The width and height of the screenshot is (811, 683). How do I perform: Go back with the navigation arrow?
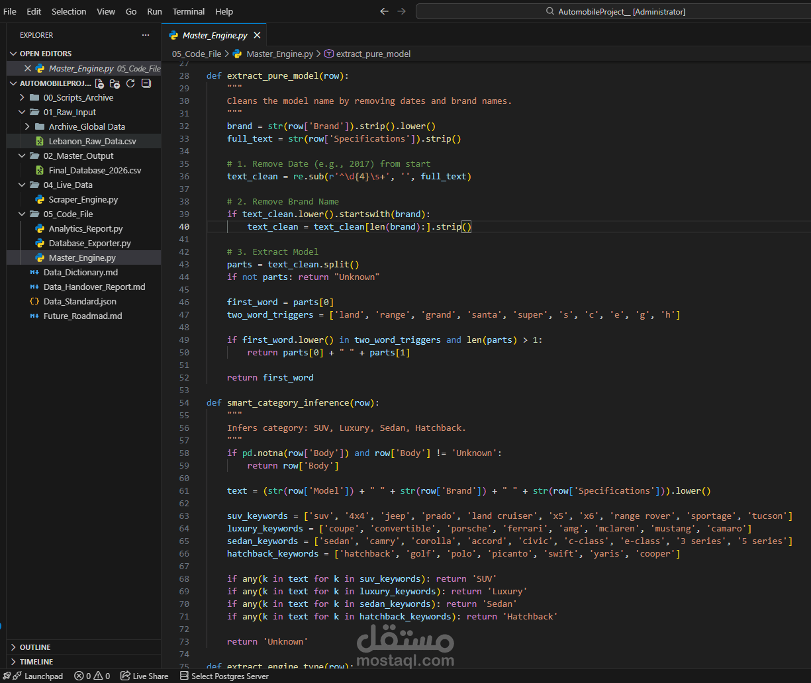(384, 11)
